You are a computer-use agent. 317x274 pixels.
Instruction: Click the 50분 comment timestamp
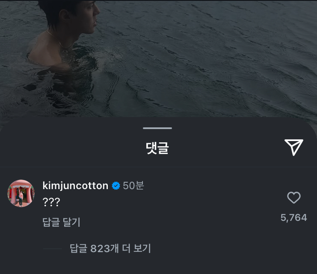click(x=133, y=185)
